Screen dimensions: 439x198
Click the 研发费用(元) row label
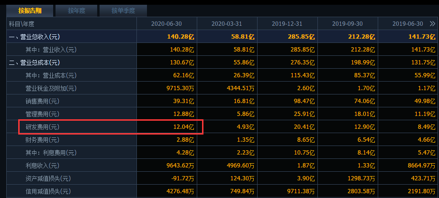pos(43,127)
